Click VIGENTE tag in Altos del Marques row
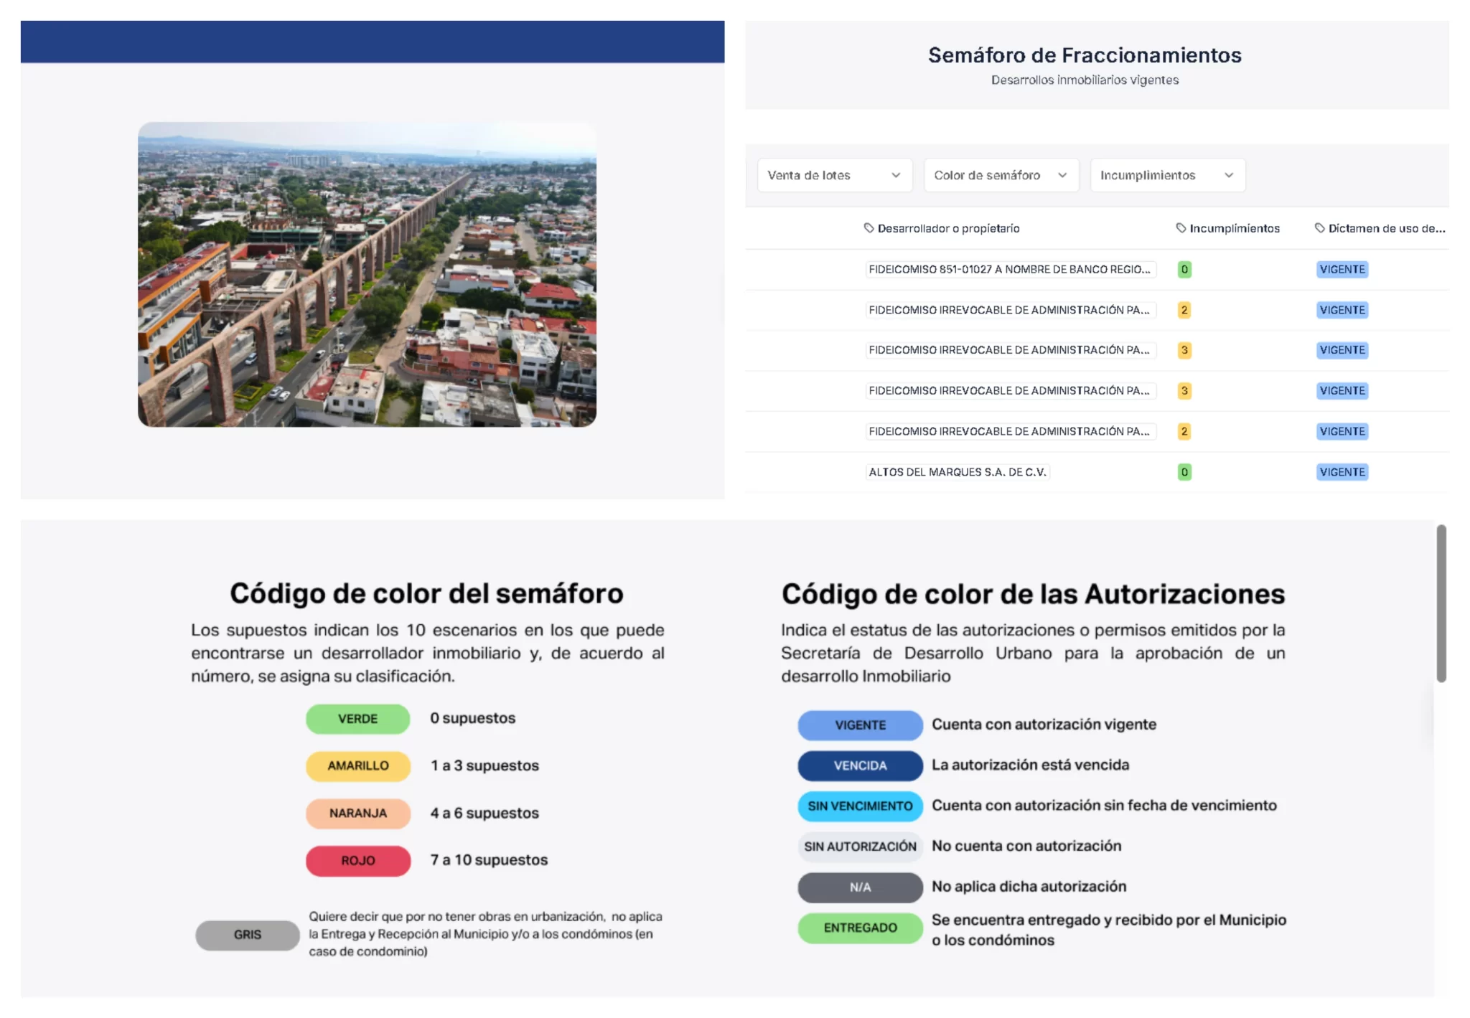 click(x=1342, y=472)
